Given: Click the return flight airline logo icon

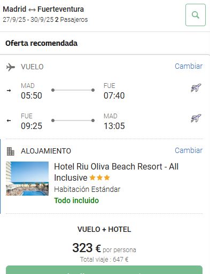Looking at the screenshot, I should tap(196, 118).
